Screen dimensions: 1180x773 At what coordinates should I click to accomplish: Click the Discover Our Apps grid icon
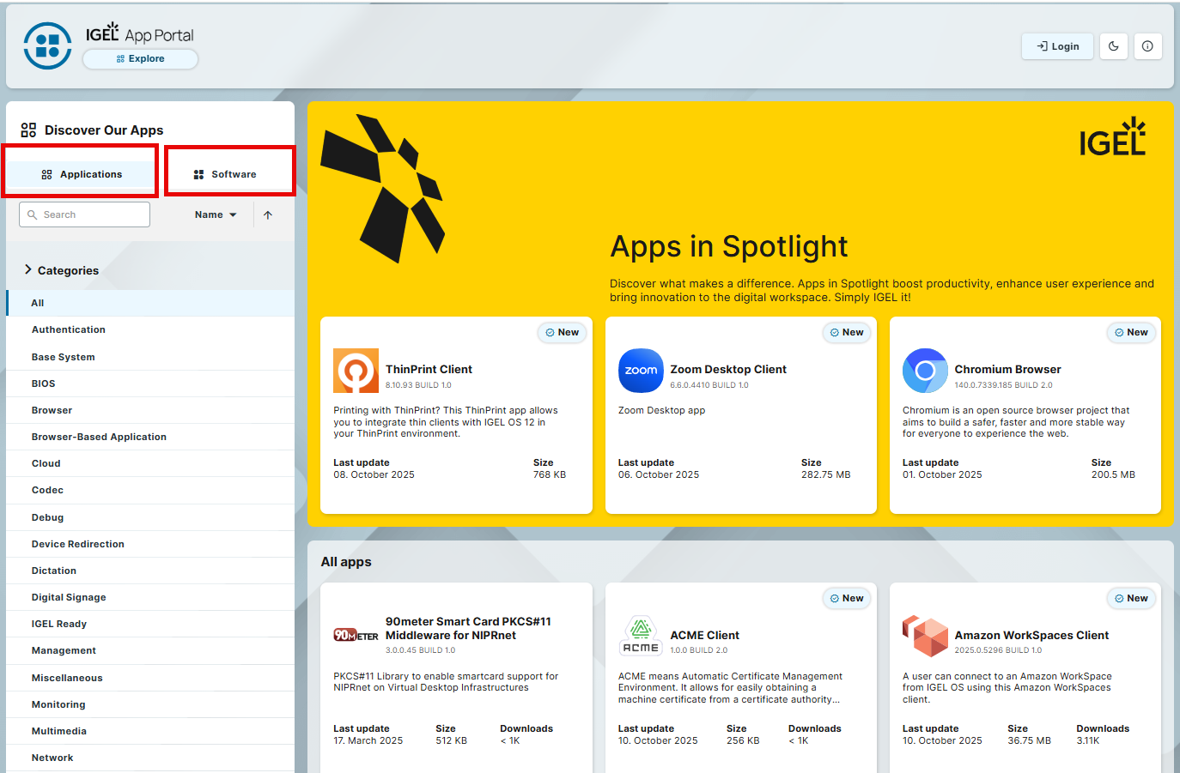tap(28, 130)
